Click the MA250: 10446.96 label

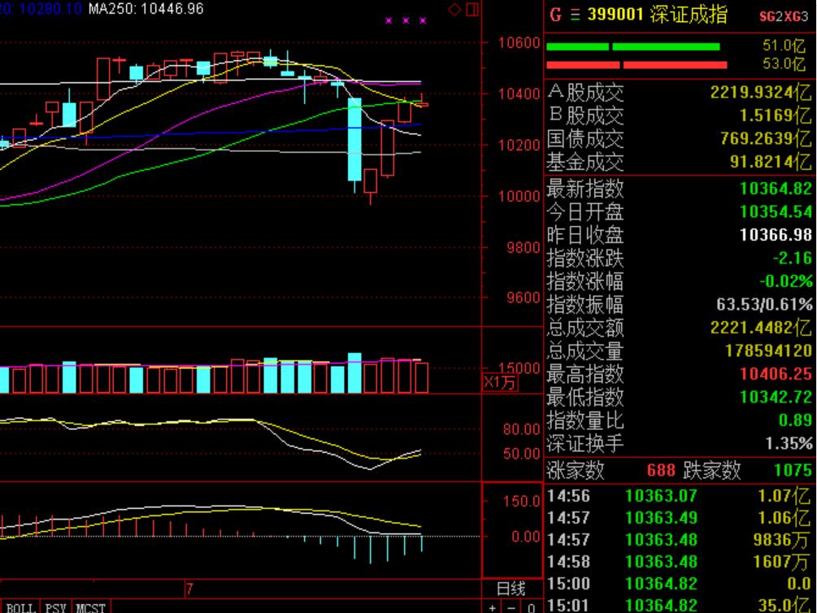click(146, 8)
